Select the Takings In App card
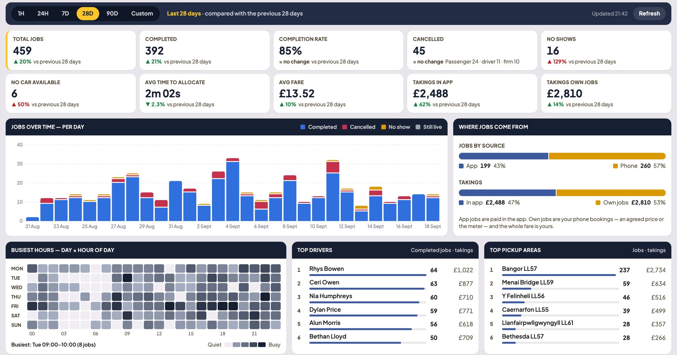The width and height of the screenshot is (677, 355). click(x=472, y=93)
